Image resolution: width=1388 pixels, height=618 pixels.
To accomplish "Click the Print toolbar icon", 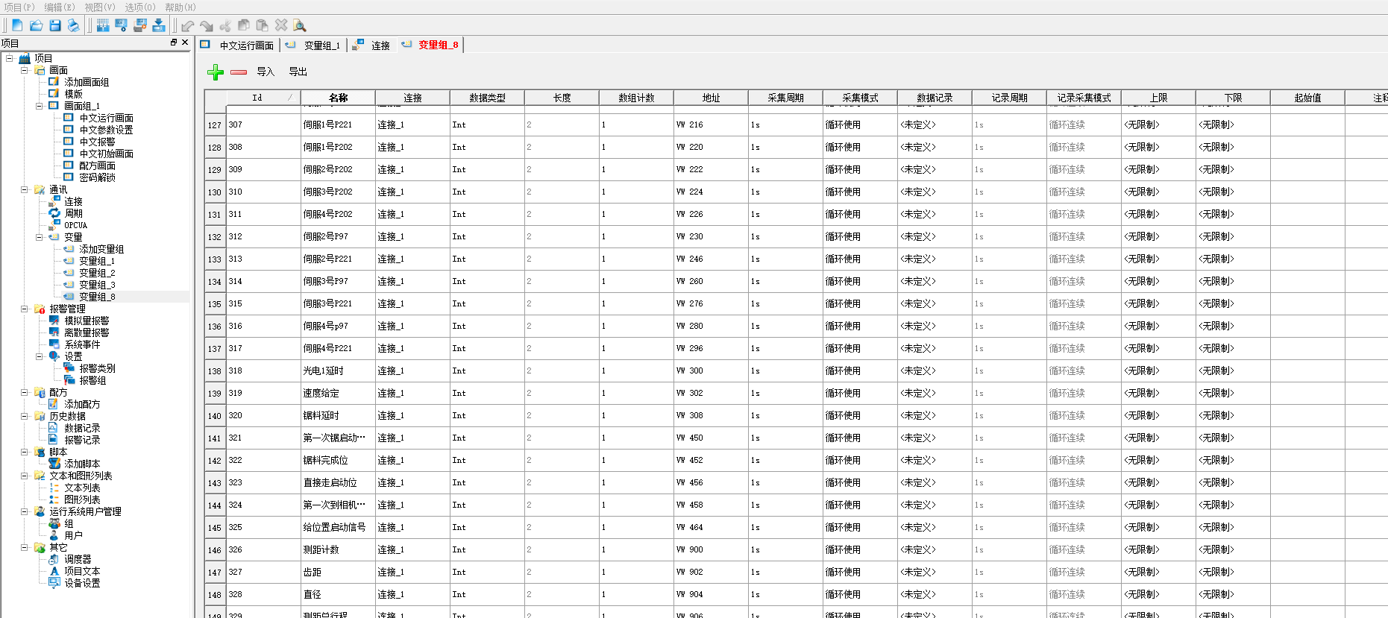I will pos(73,25).
